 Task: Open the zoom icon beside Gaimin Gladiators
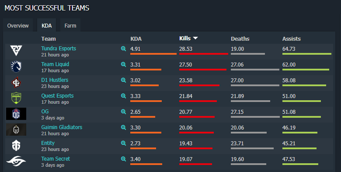pos(124,127)
